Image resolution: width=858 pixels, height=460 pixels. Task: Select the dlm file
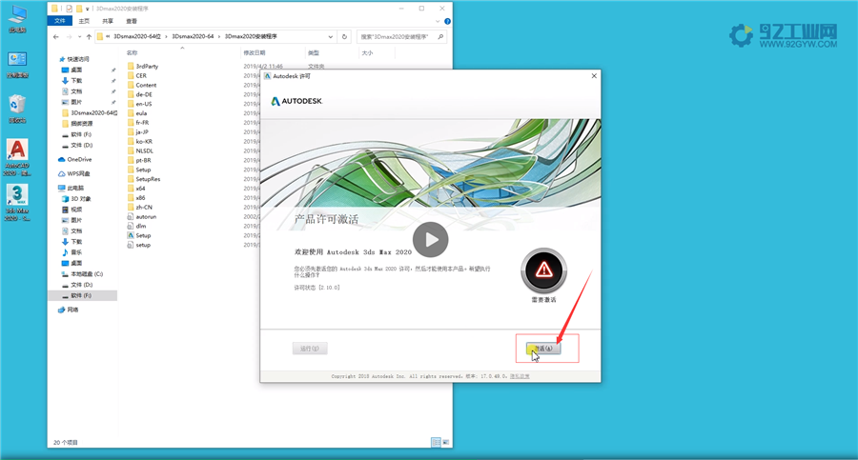click(x=136, y=226)
